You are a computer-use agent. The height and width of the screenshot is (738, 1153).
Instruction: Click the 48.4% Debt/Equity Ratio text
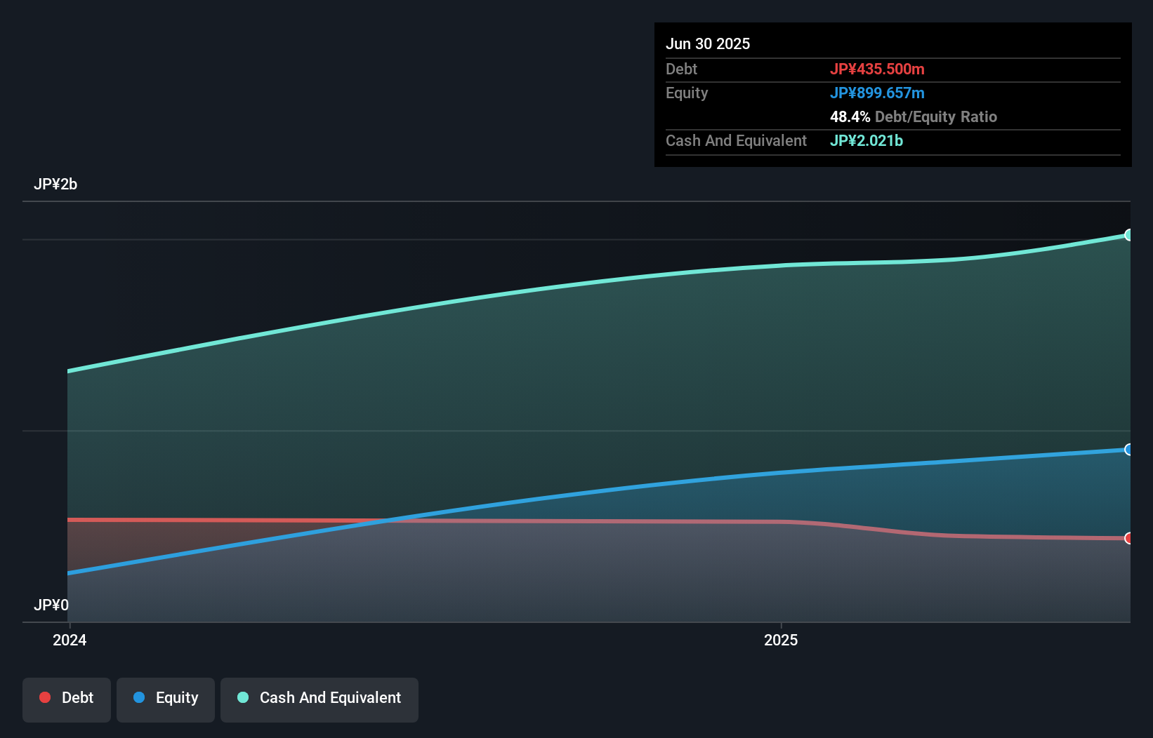coord(914,116)
